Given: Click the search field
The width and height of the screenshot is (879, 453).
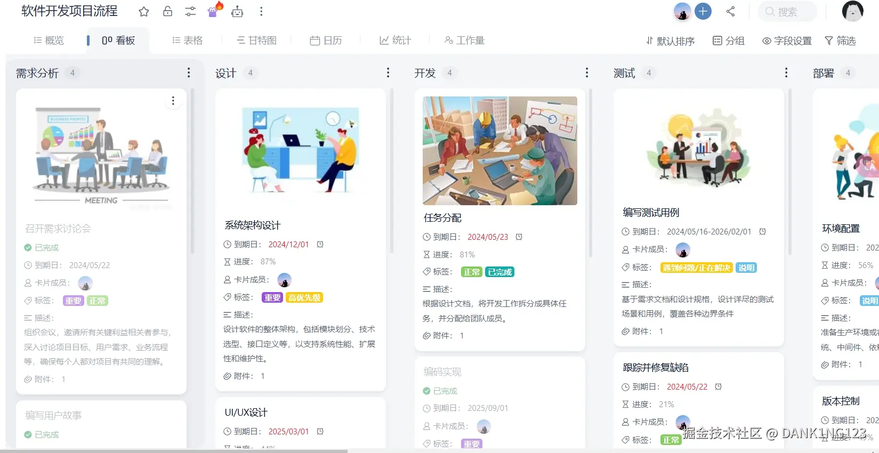Looking at the screenshot, I should 787,11.
